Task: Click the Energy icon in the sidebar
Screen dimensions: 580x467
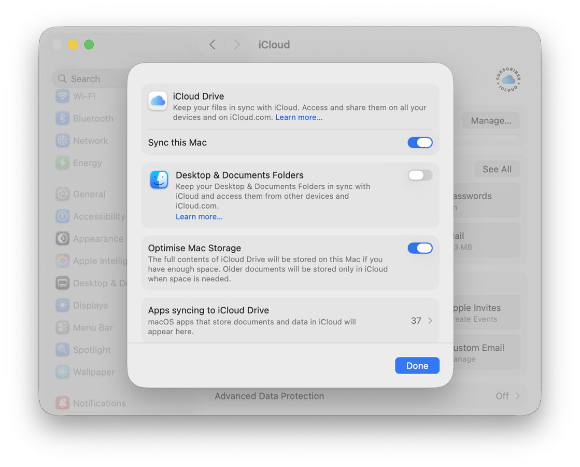Action: coord(63,163)
